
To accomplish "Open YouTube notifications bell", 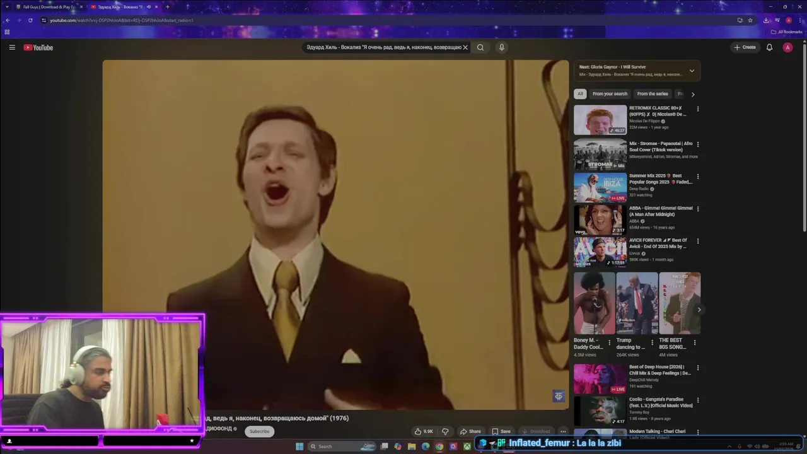I will pyautogui.click(x=769, y=47).
